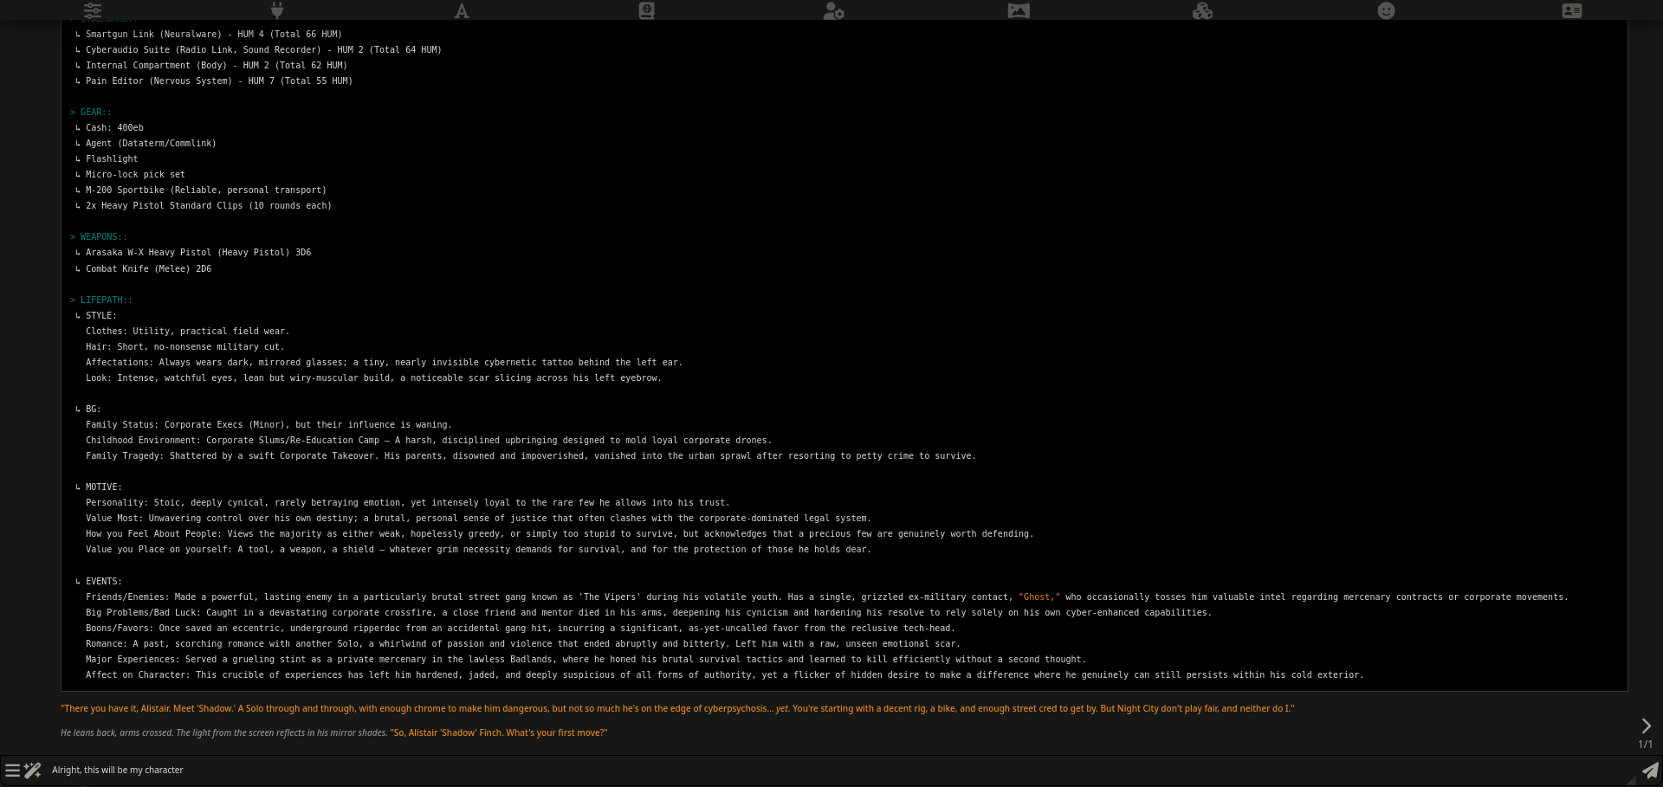Click the orange 'There you have it, Alistair' dialogue
The image size is (1663, 787).
point(677,709)
